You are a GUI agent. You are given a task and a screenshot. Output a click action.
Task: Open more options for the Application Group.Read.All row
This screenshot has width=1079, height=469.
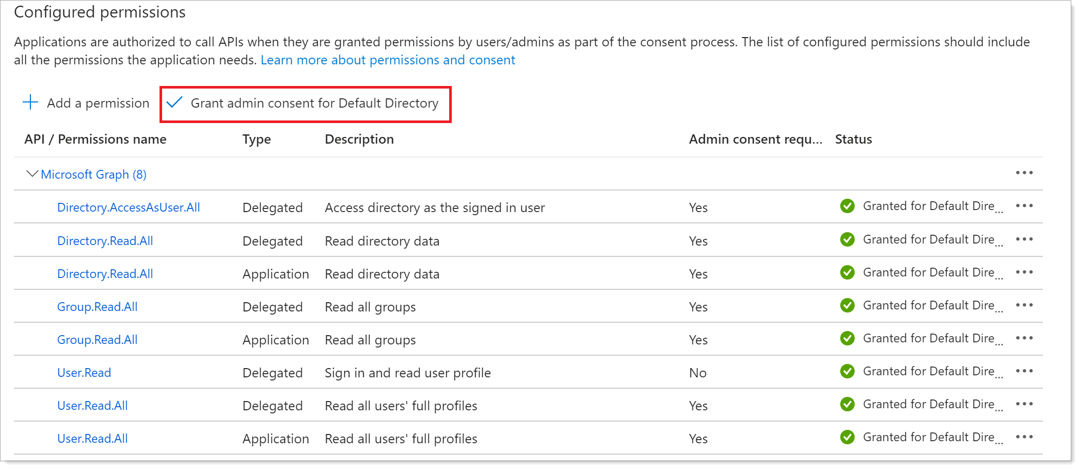[x=1024, y=338]
